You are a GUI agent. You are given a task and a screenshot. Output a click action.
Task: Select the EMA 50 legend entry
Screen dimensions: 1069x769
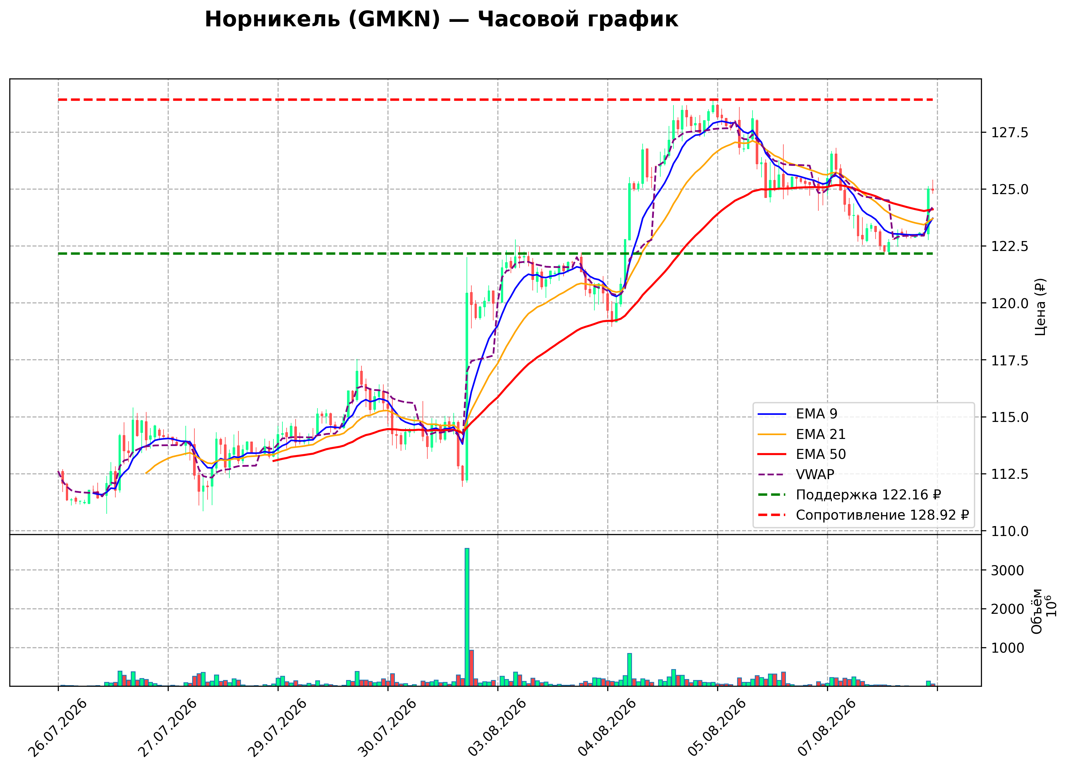[802, 454]
